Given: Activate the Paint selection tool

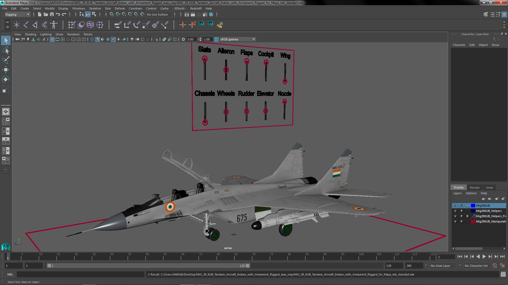Looking at the screenshot, I should (x=6, y=60).
